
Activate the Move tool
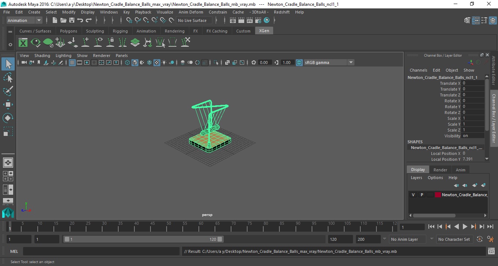coord(8,104)
